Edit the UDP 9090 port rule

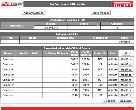[x=126, y=75]
